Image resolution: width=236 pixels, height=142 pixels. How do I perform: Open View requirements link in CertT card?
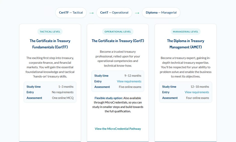(129, 81)
